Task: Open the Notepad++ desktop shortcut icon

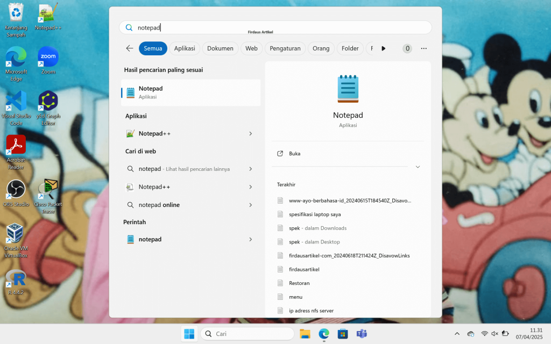Action: [47, 14]
